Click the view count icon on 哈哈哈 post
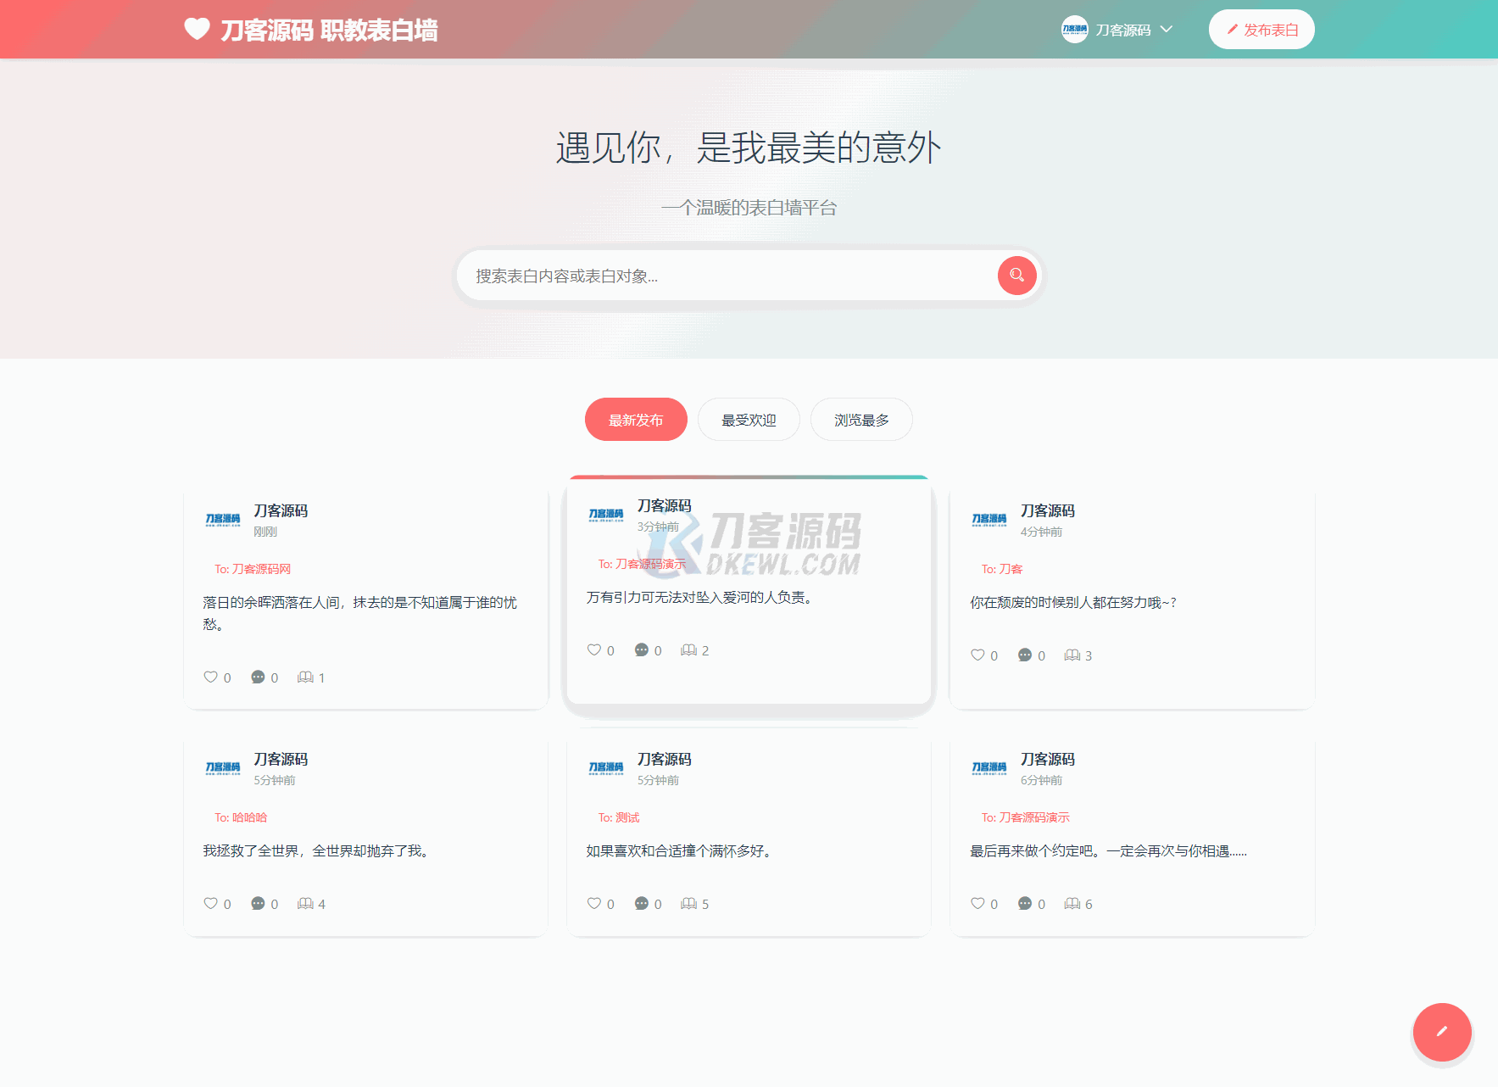Image resolution: width=1498 pixels, height=1087 pixels. pos(305,903)
